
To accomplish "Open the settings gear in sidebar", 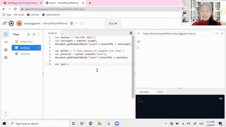I will tap(6, 58).
